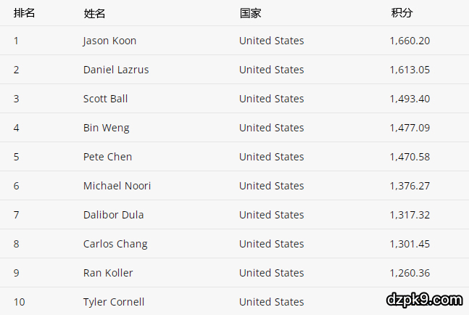The width and height of the screenshot is (469, 315).
Task: Click the 国家 column header
Action: tap(250, 13)
